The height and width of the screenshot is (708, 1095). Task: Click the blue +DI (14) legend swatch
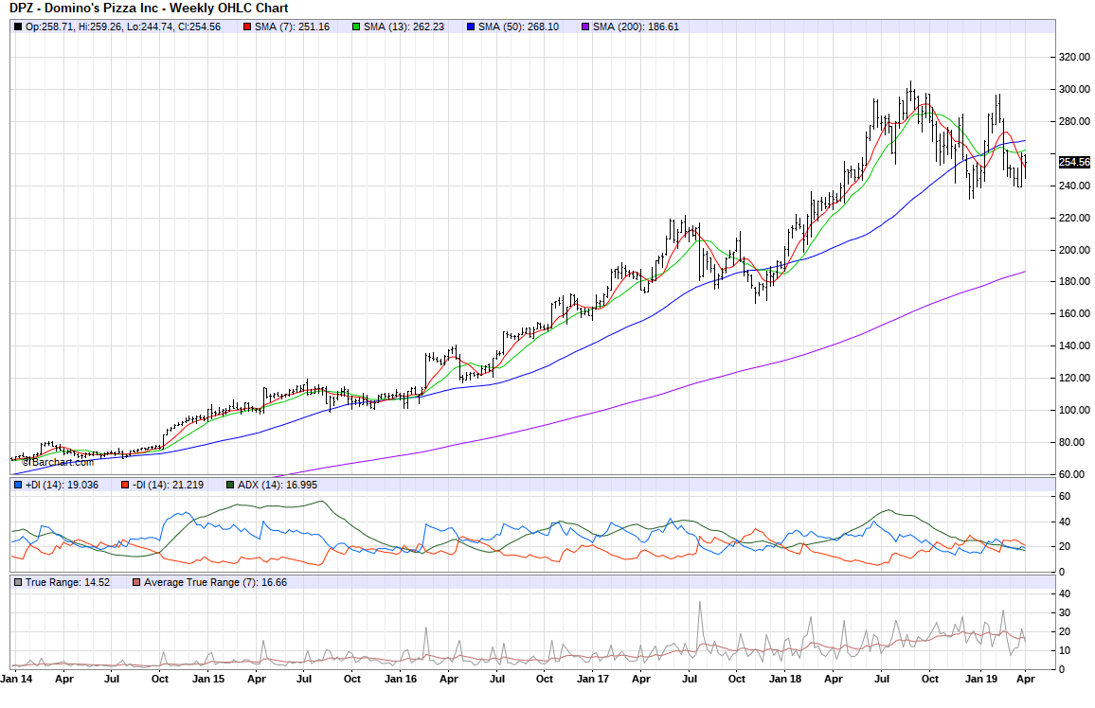tap(18, 486)
